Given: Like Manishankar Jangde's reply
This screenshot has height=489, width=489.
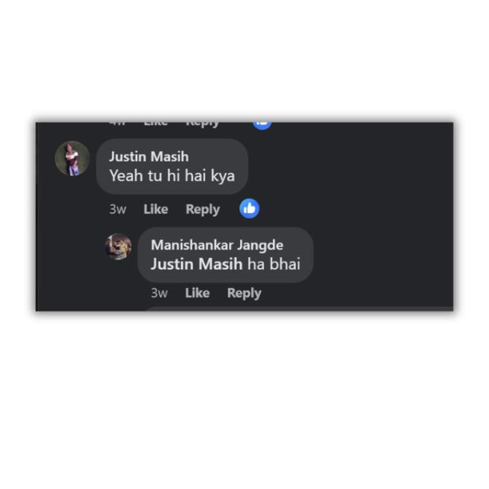Looking at the screenshot, I should [x=197, y=293].
